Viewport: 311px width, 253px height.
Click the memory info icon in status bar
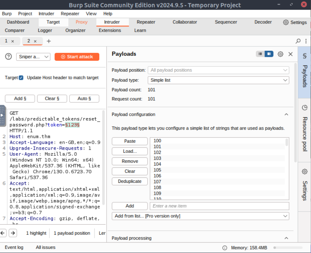[x=224, y=248]
